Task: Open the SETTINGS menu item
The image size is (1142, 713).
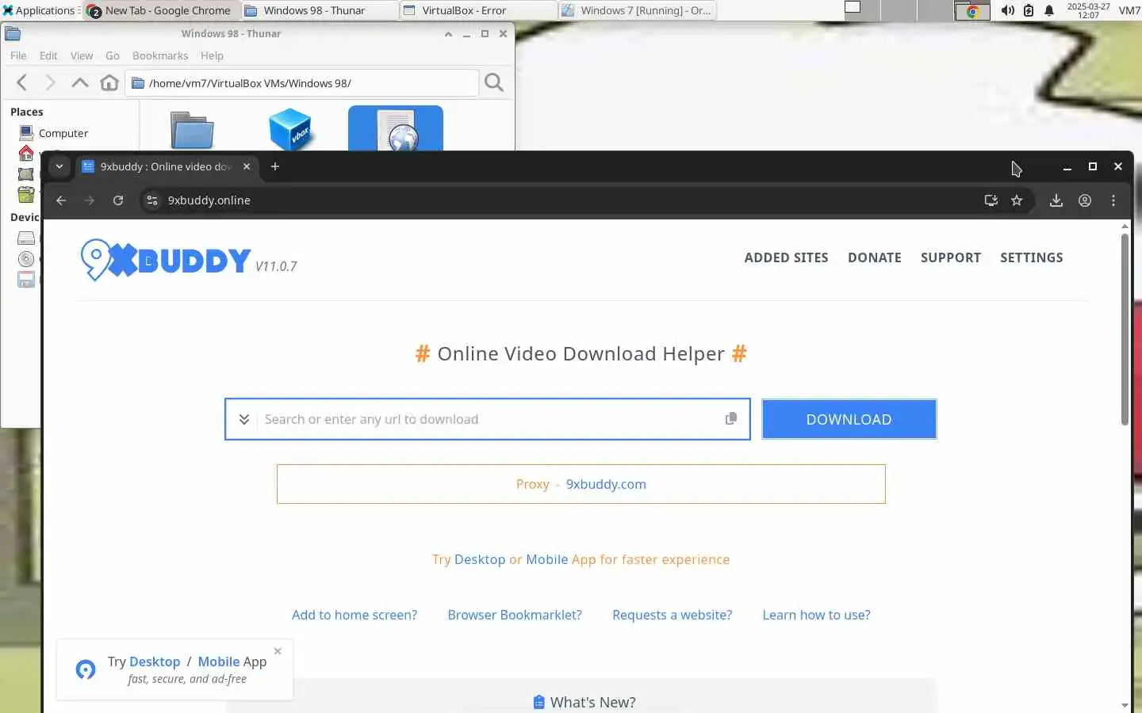Action: [1031, 257]
